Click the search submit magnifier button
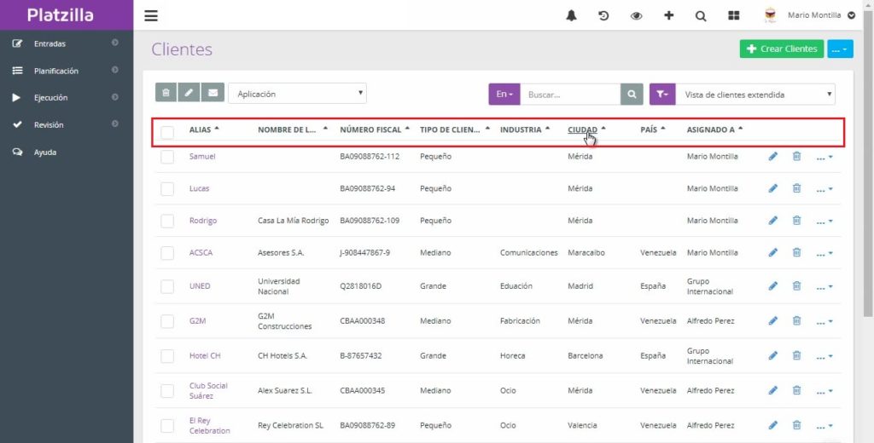This screenshot has height=443, width=874. (x=632, y=95)
